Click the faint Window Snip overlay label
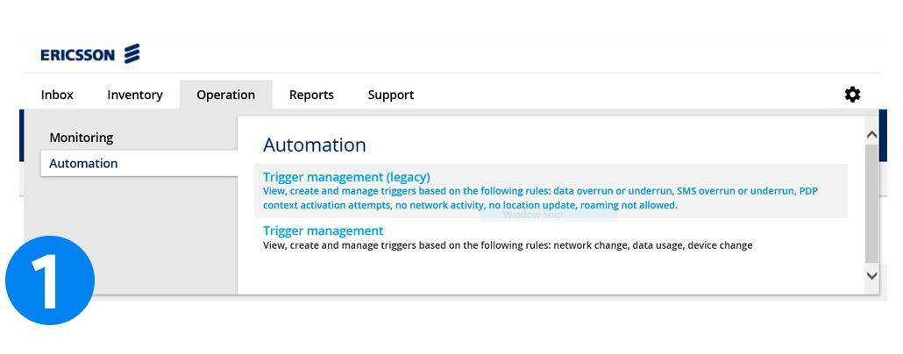Screen dimensions: 903x354 click(532, 215)
